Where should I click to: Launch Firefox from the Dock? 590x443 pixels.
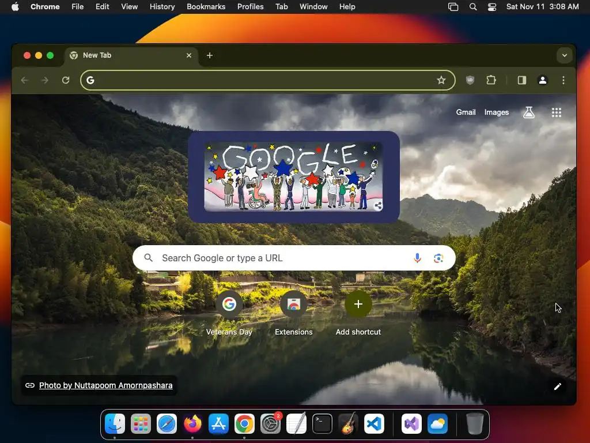pos(192,424)
